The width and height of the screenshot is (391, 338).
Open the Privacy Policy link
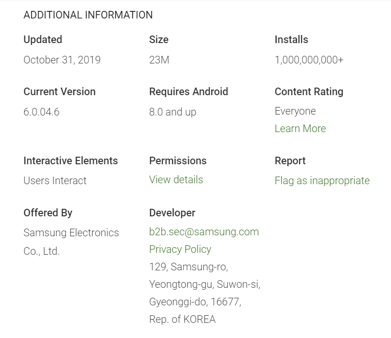pos(180,249)
